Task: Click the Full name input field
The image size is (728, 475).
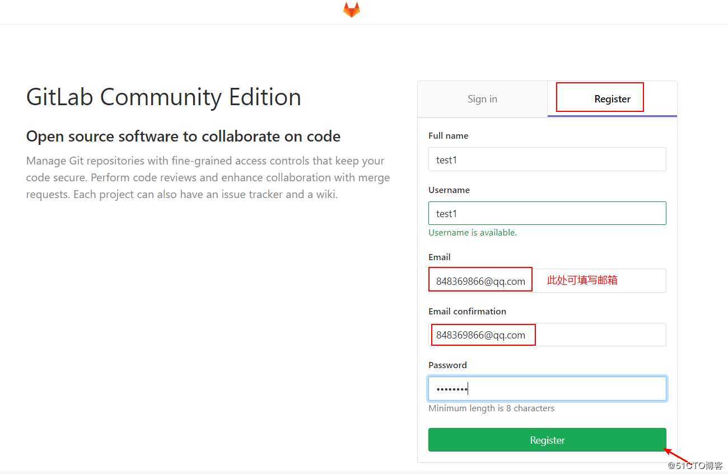Action: pos(547,159)
